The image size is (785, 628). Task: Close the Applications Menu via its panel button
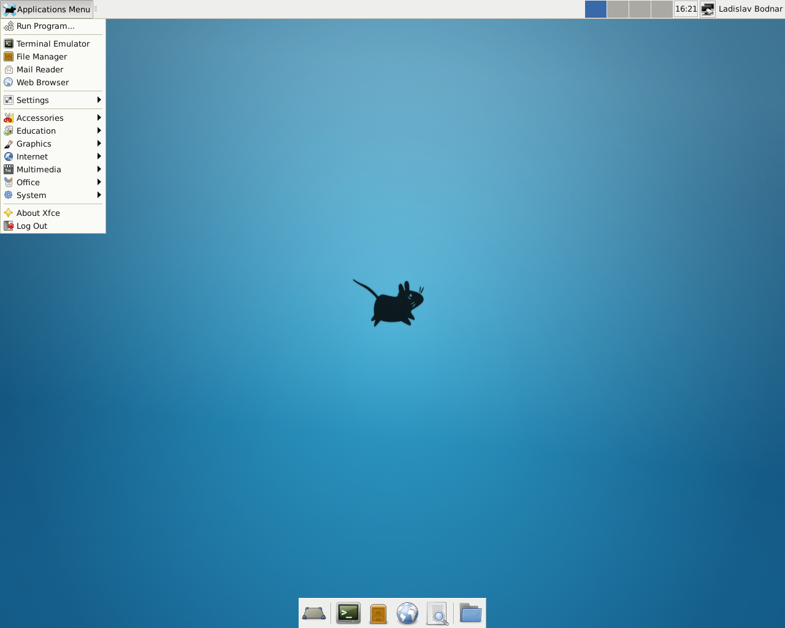47,9
